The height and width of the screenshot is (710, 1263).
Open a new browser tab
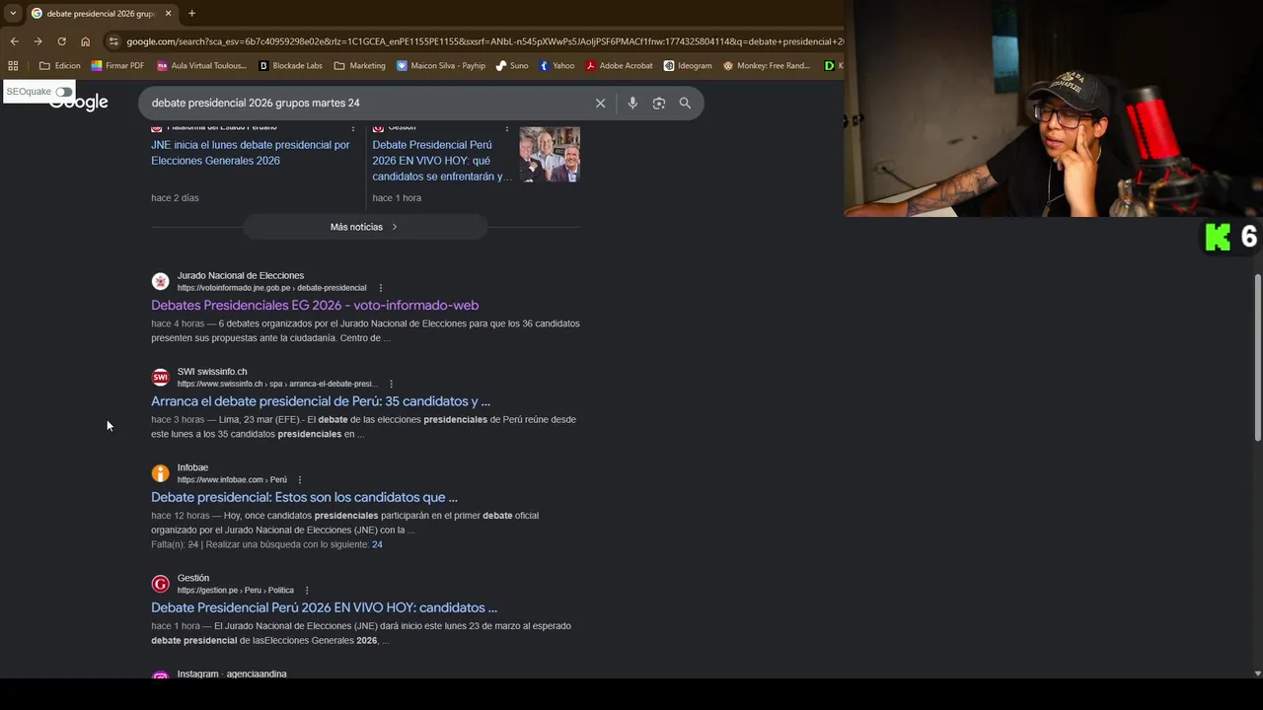(x=191, y=13)
